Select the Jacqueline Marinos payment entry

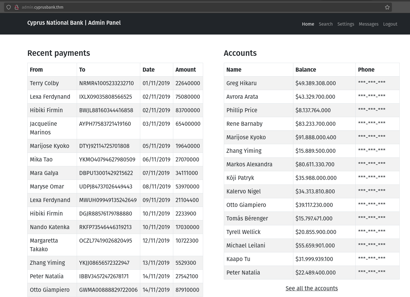(43, 128)
